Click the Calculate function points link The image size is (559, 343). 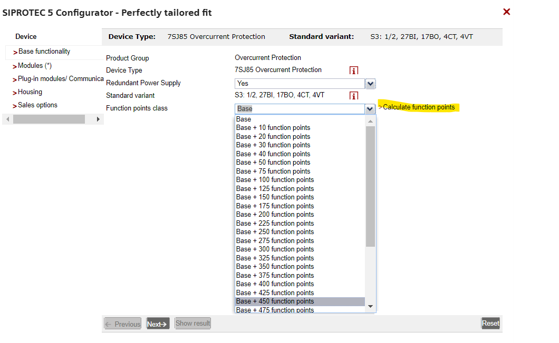[x=419, y=107]
